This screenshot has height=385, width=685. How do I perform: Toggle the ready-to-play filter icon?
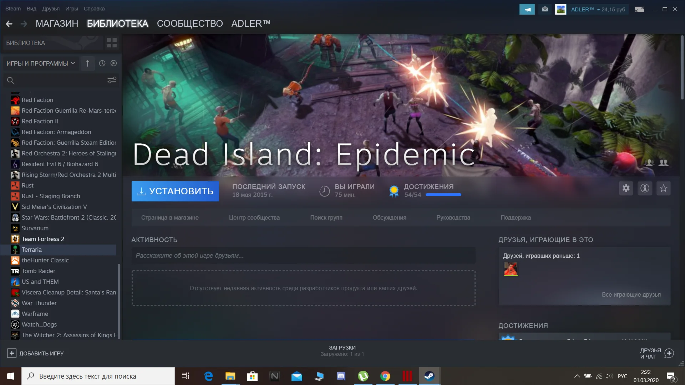coord(113,63)
